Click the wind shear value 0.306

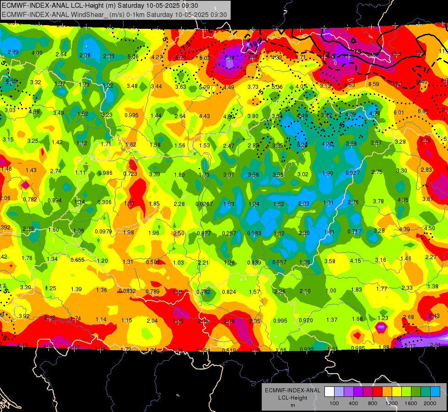(x=105, y=202)
